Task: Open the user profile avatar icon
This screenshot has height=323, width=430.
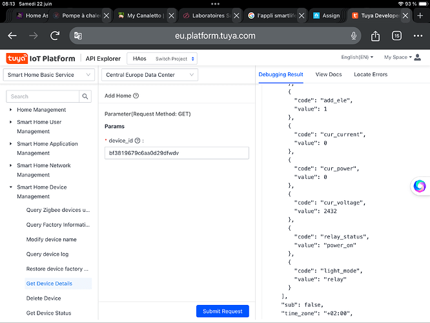Action: point(417,57)
